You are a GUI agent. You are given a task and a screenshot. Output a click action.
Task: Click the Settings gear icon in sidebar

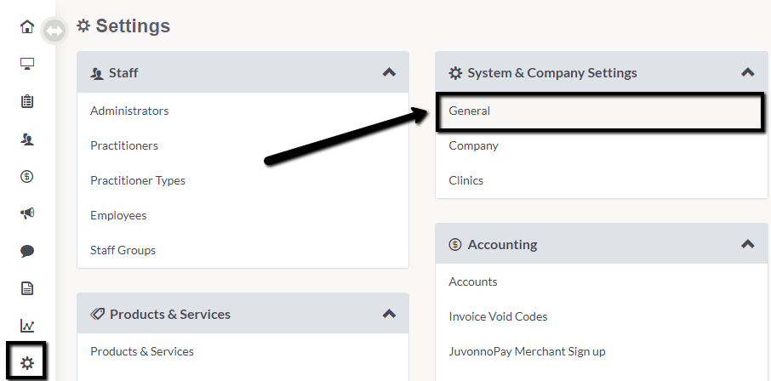(27, 363)
